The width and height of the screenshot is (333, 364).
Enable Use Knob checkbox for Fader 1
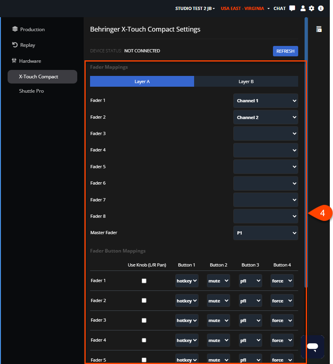click(x=144, y=281)
